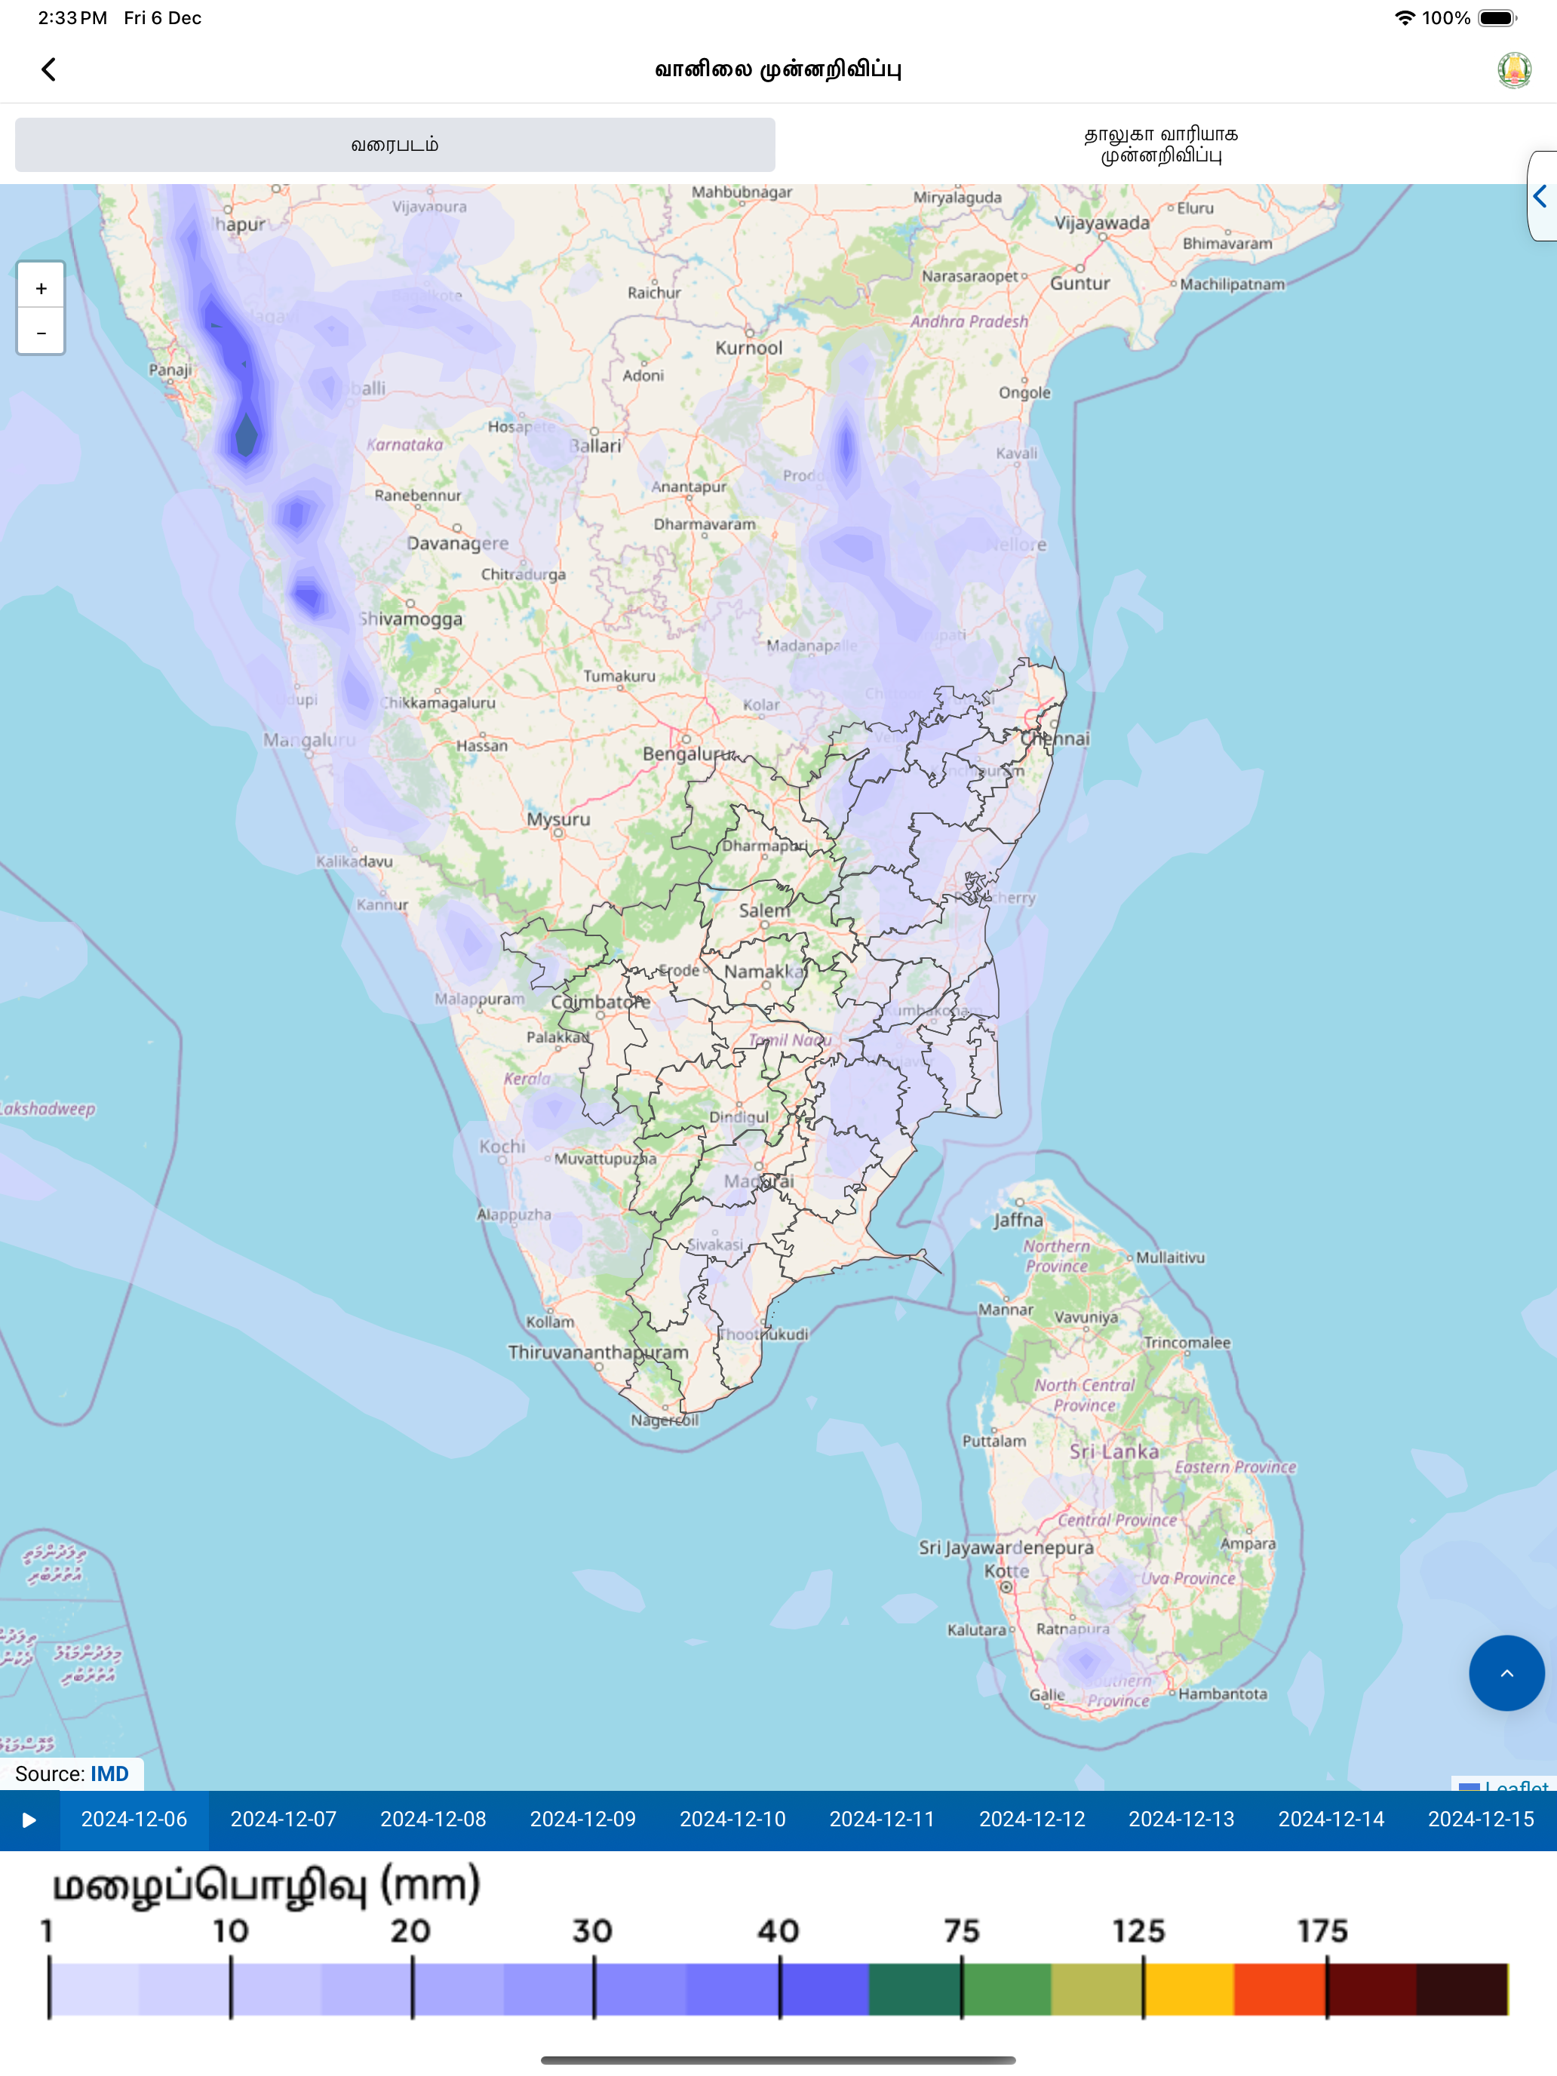Click the Lakshadweep label on map
This screenshot has height=2076, width=1557.
[x=47, y=1110]
